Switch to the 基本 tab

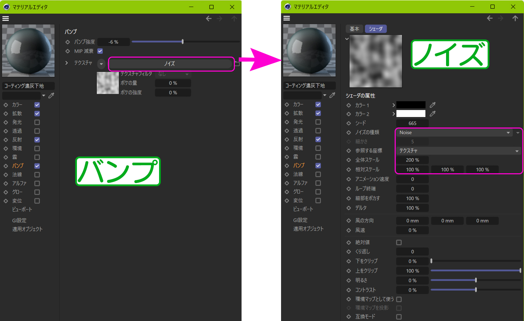[x=354, y=29]
